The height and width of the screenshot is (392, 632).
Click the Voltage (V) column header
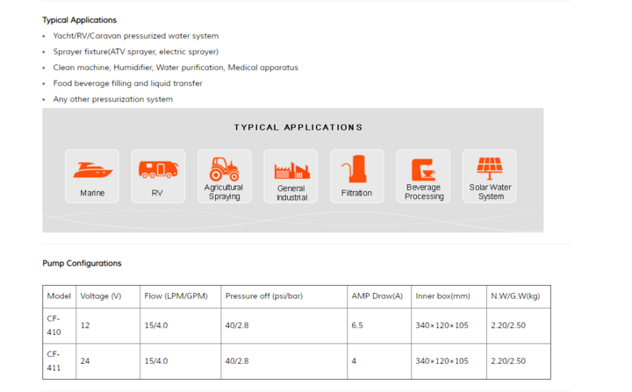[x=101, y=296]
